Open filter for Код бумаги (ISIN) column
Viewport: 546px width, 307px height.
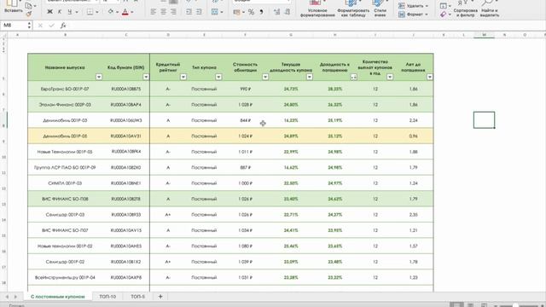click(x=146, y=77)
